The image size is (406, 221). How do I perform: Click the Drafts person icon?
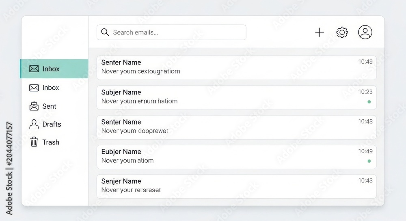34,124
